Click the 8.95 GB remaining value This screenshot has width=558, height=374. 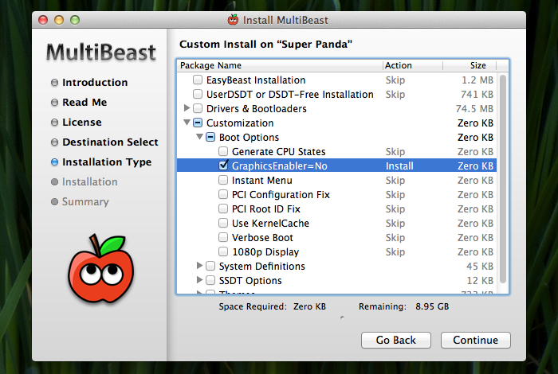pyautogui.click(x=432, y=306)
